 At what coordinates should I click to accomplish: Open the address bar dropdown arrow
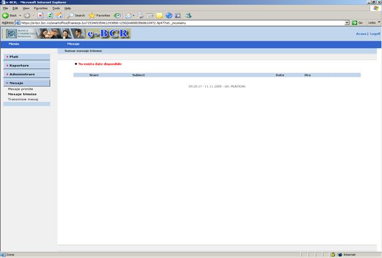tap(347, 23)
